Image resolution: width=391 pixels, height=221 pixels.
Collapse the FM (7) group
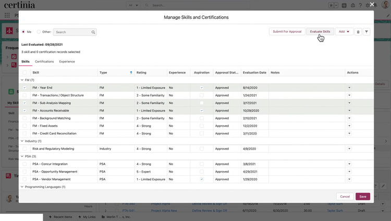click(x=22, y=80)
